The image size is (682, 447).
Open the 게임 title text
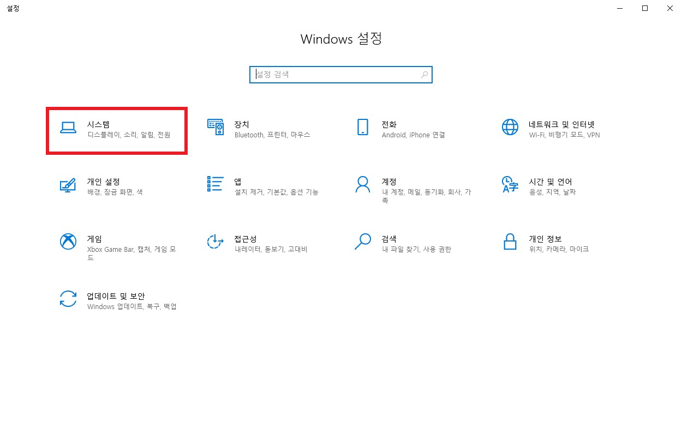tap(94, 239)
